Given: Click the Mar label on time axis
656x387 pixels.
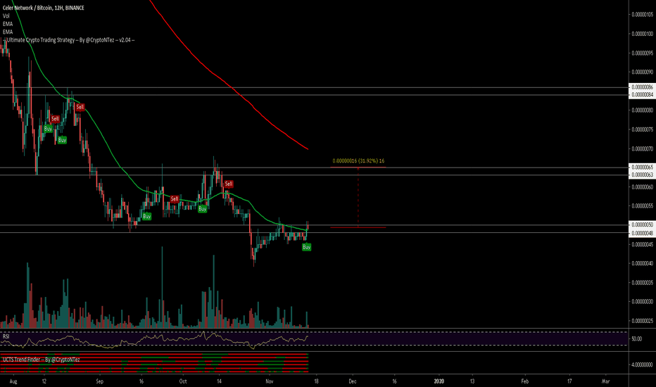Looking at the screenshot, I should [605, 381].
